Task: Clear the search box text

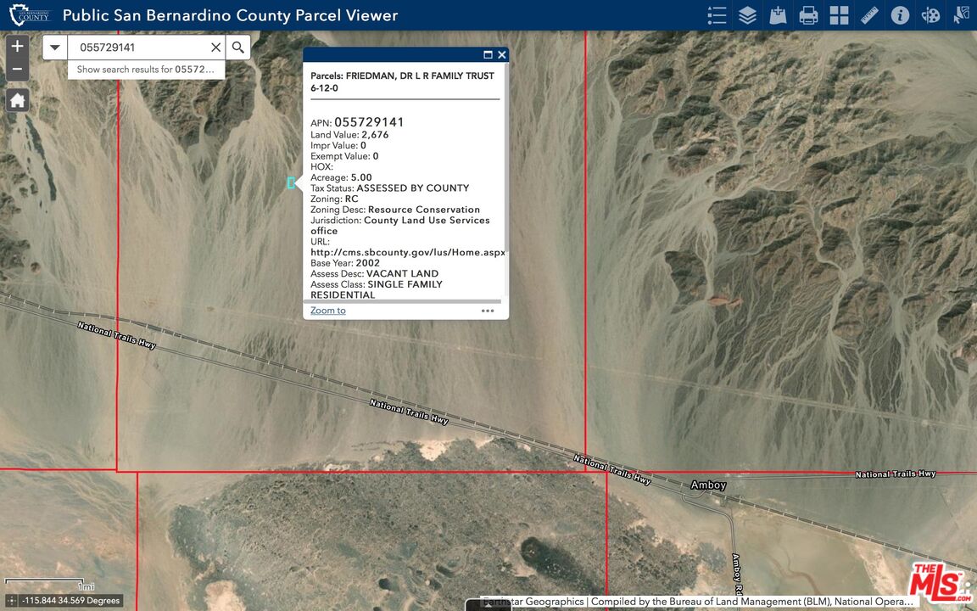Action: 215,48
